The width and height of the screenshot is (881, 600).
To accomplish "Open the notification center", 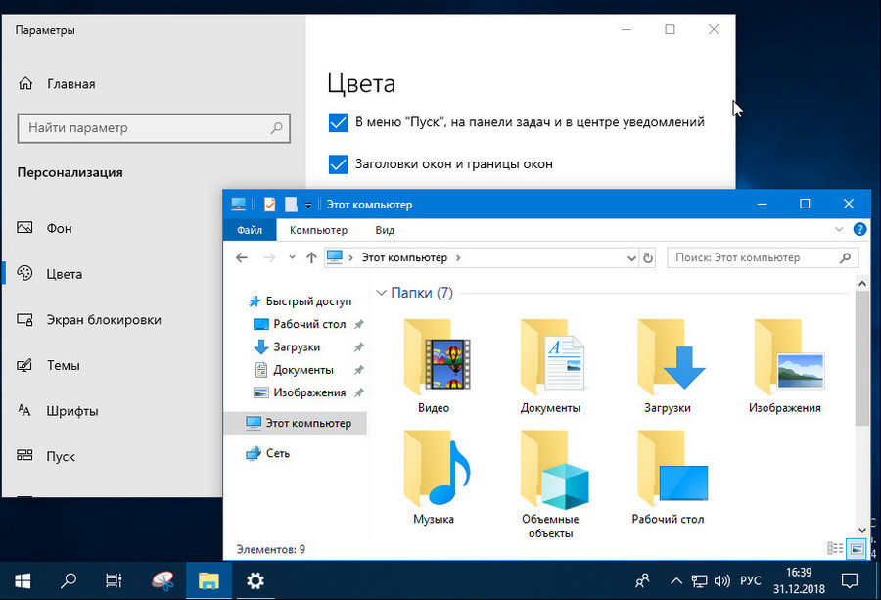I will 850,580.
